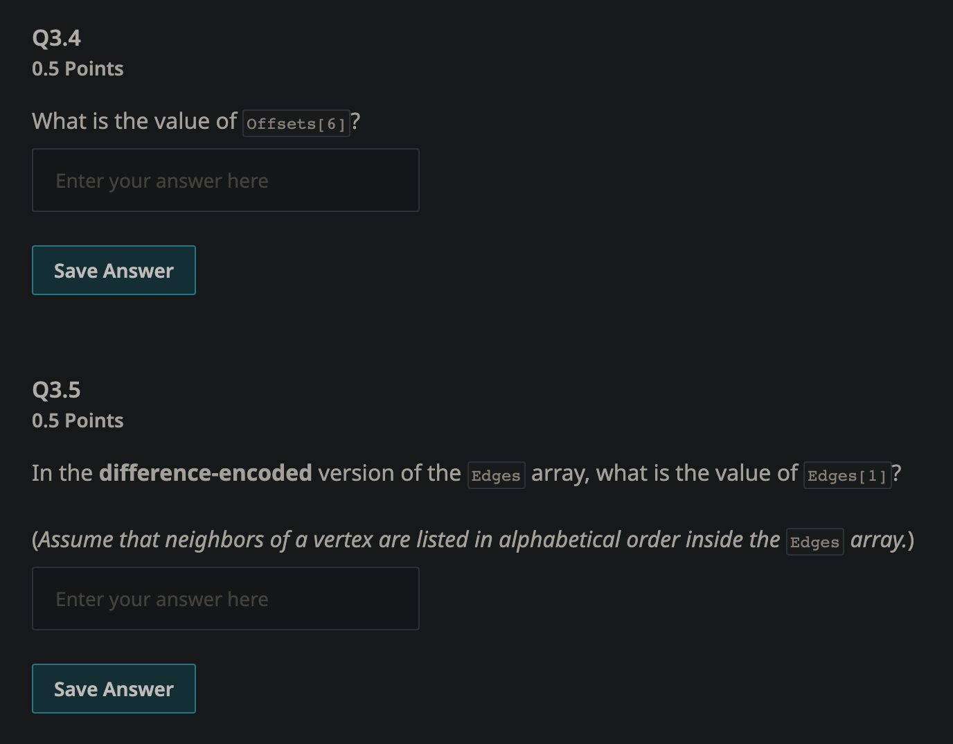Click the 0.5 Points label under Q3.5
Viewport: 953px width, 744px height.
78,420
